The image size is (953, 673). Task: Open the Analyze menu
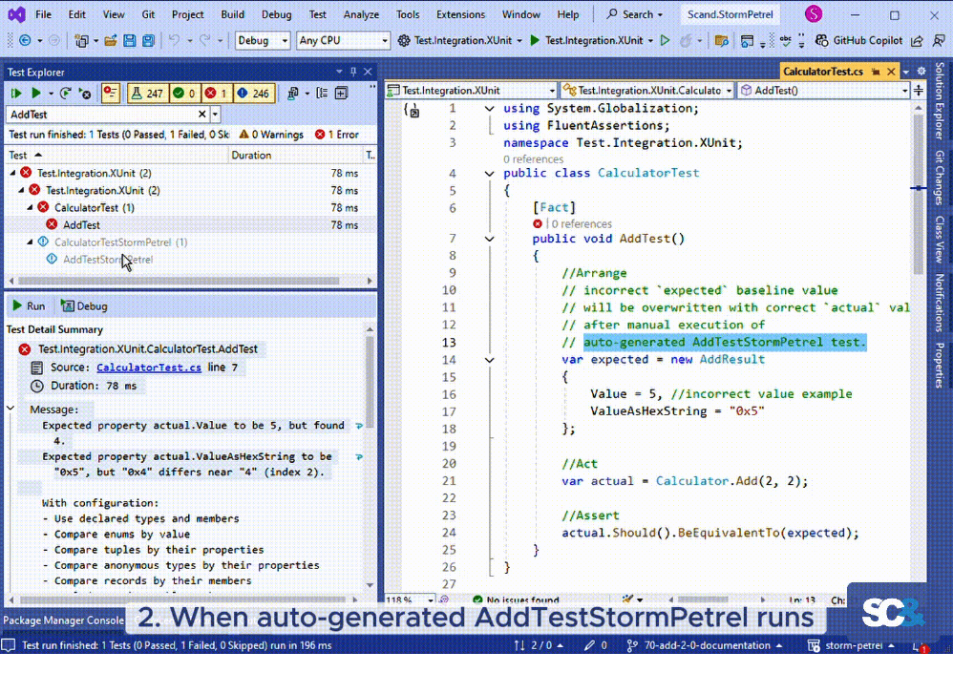(x=361, y=14)
